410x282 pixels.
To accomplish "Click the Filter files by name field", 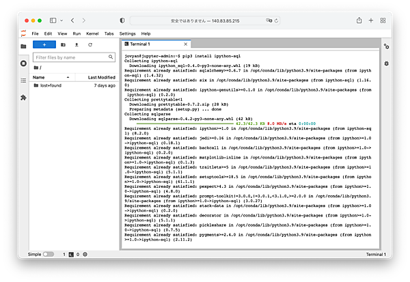I will coord(75,57).
